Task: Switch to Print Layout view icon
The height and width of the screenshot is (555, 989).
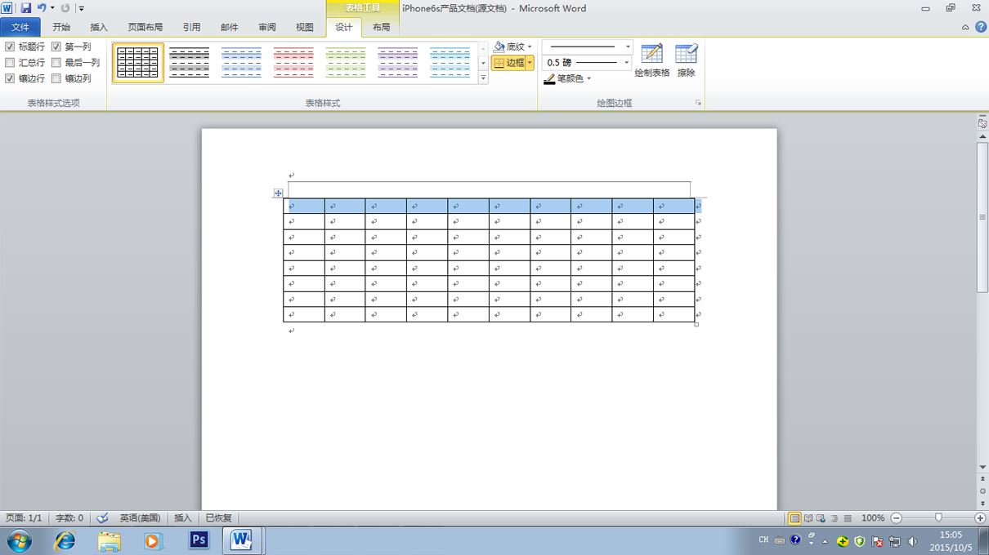Action: coord(794,518)
